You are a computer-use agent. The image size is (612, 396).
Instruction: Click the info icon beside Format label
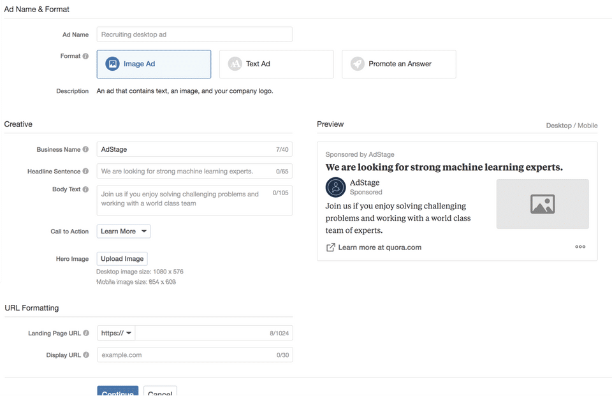click(x=86, y=56)
